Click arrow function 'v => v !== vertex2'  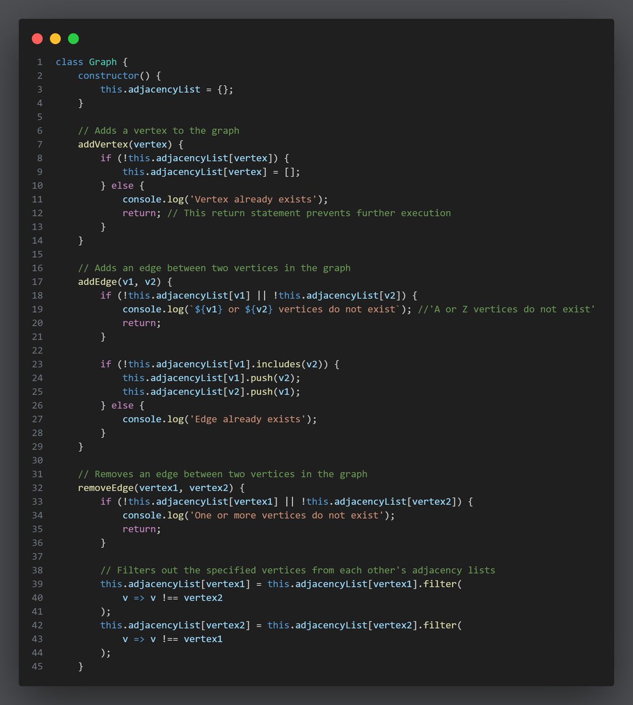click(x=173, y=597)
